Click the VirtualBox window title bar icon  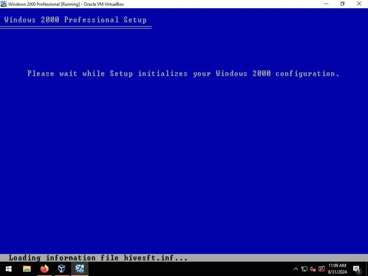(x=4, y=4)
